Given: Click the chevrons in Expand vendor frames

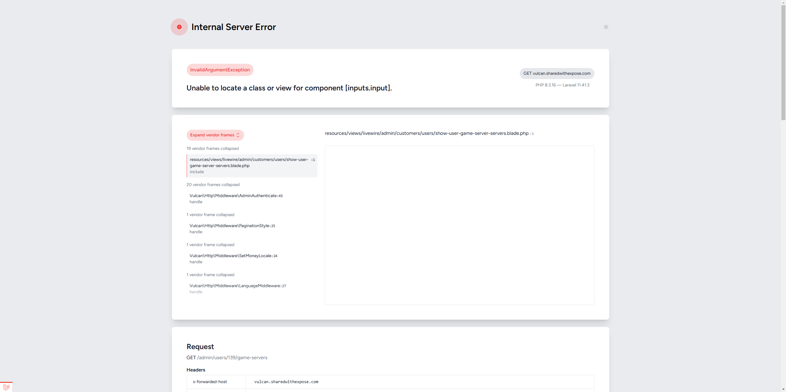Looking at the screenshot, I should coord(238,135).
